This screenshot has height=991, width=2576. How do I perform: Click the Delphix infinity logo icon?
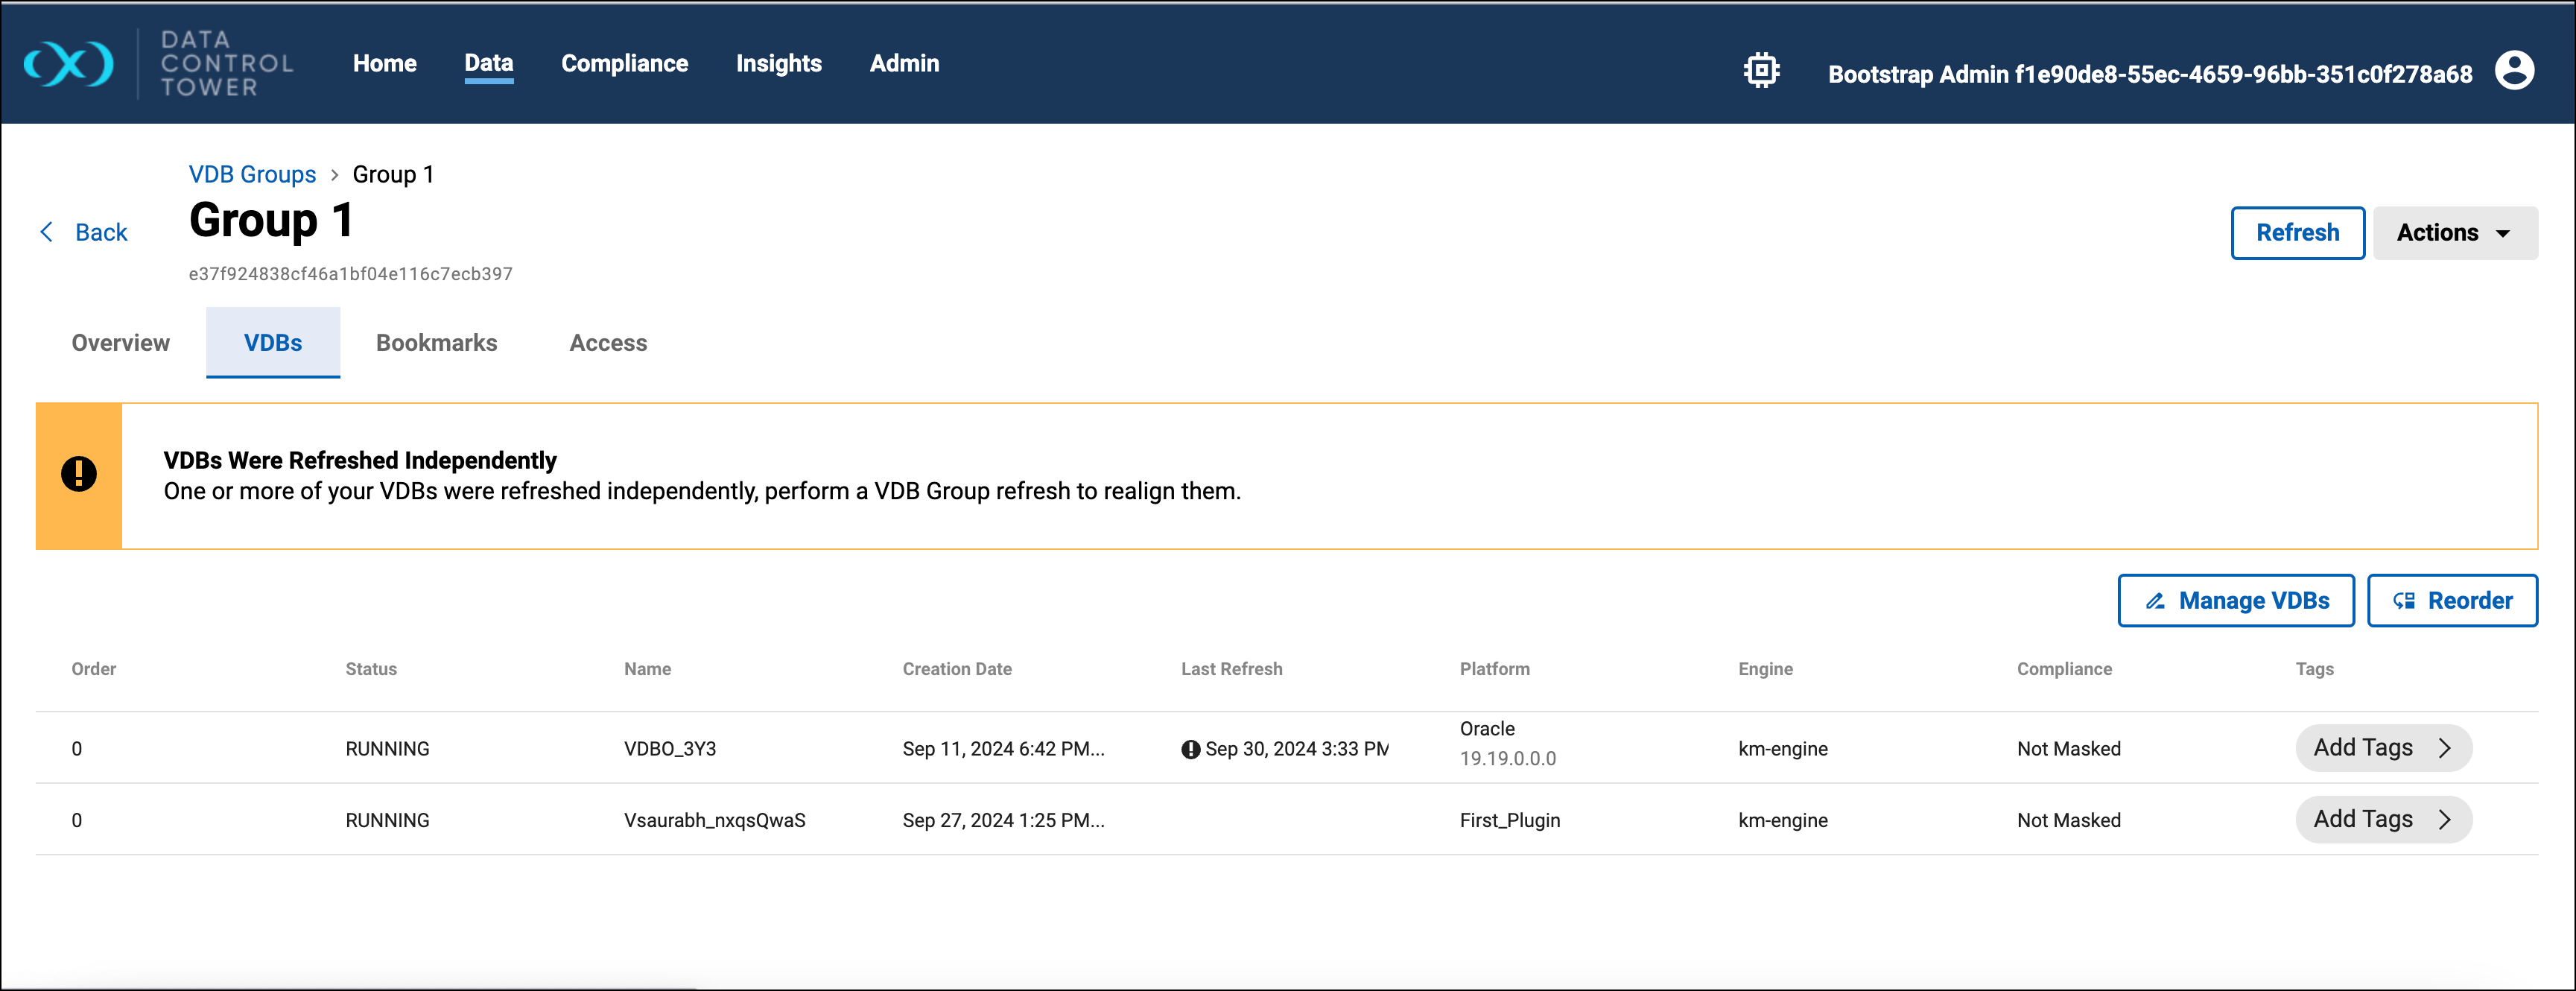[x=68, y=65]
